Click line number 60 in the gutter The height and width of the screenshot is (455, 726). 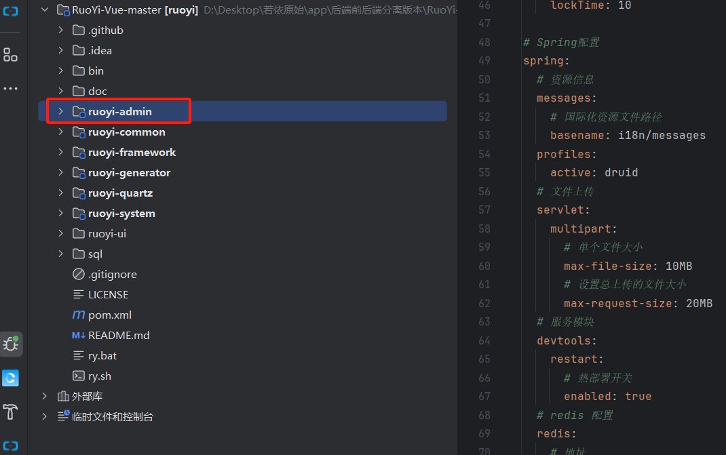pos(484,266)
